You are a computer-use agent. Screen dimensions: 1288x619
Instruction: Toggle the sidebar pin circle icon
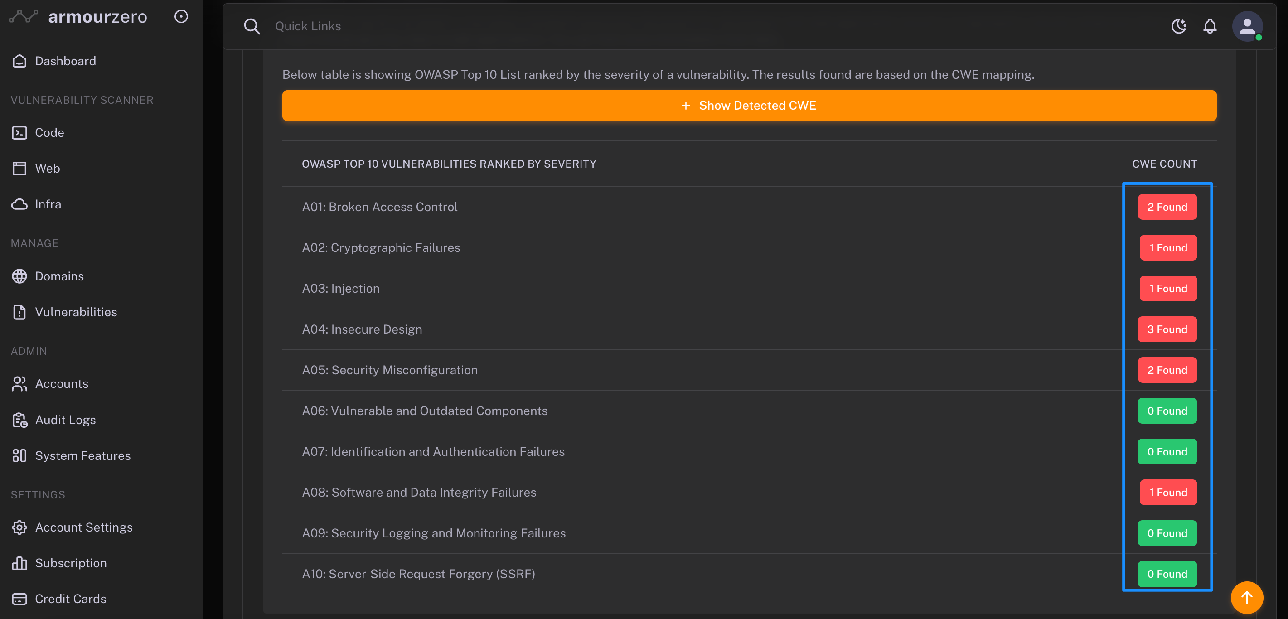pyautogui.click(x=181, y=16)
